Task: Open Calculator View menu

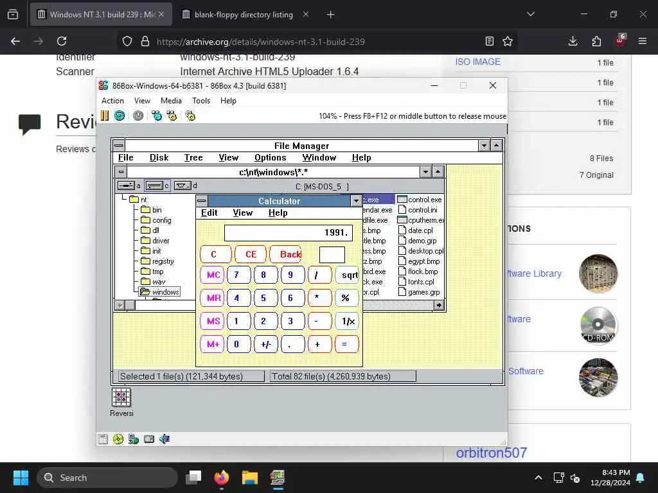Action: [x=242, y=212]
